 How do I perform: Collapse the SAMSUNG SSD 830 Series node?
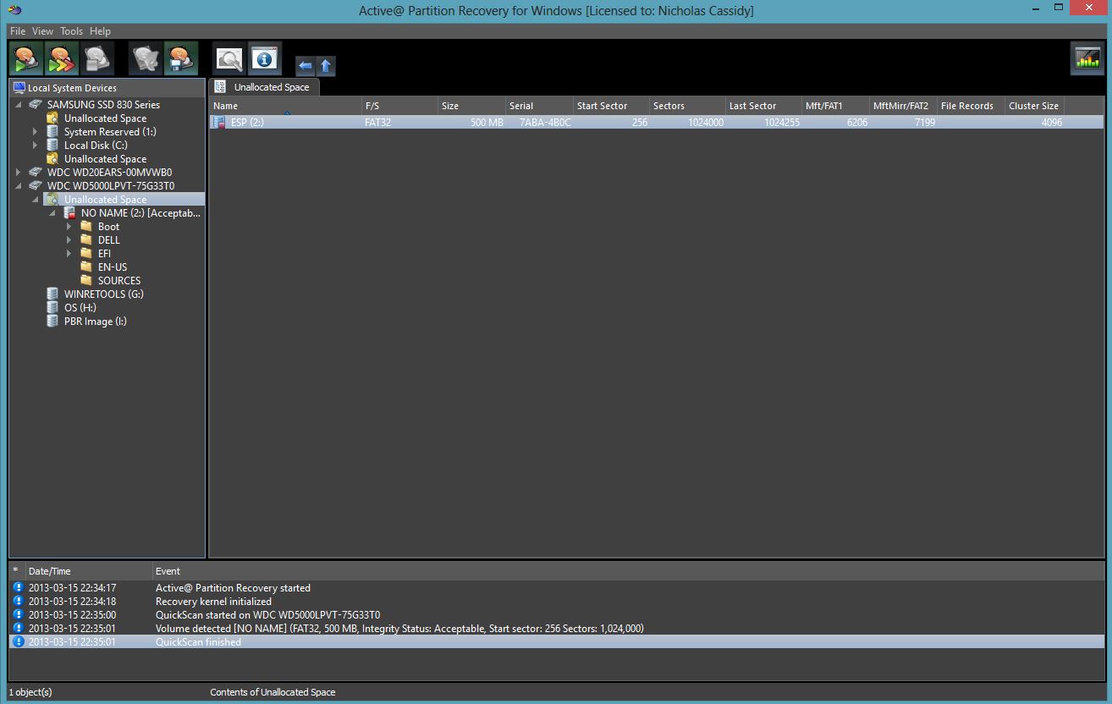(19, 105)
